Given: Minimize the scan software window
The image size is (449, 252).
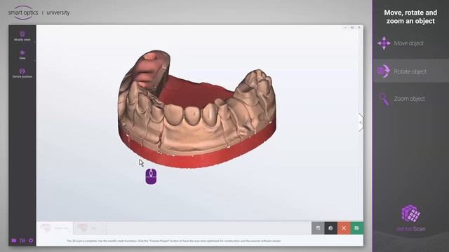Looking at the screenshot, I should 345,27.
